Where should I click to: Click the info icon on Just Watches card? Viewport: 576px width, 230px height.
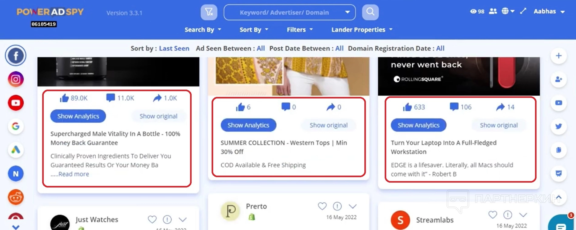coord(167,219)
